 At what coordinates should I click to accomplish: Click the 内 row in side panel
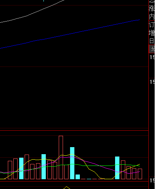tap(152, 17)
